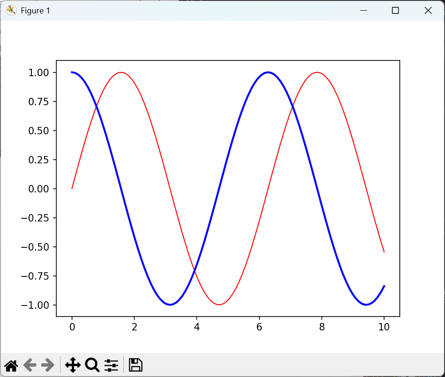Click the y-axis tick label 0.50
Image resolution: width=445 pixels, height=377 pixels.
point(39,131)
